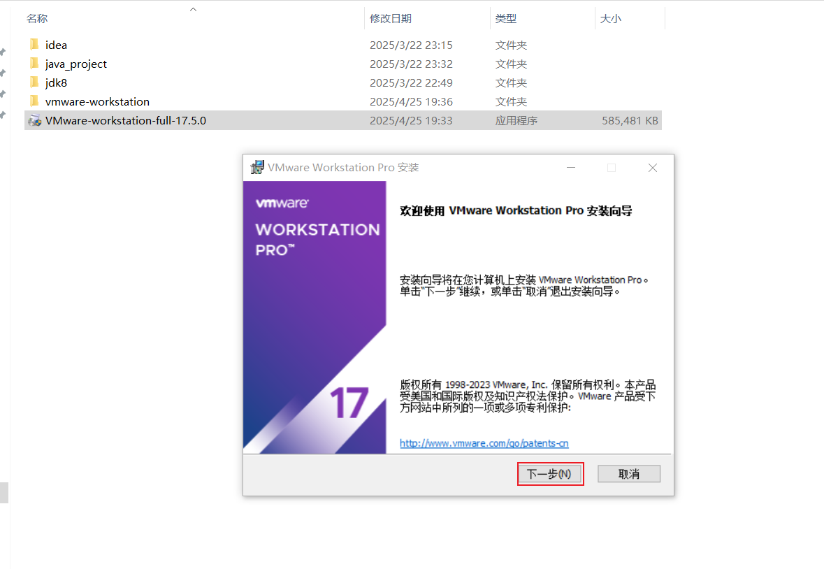824x569 pixels.
Task: Click the date 2025/3/22 23:15
Action: click(x=411, y=45)
